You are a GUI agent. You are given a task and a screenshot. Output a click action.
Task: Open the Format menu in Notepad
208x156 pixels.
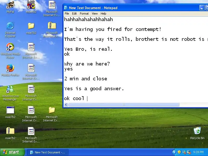pos(84,14)
